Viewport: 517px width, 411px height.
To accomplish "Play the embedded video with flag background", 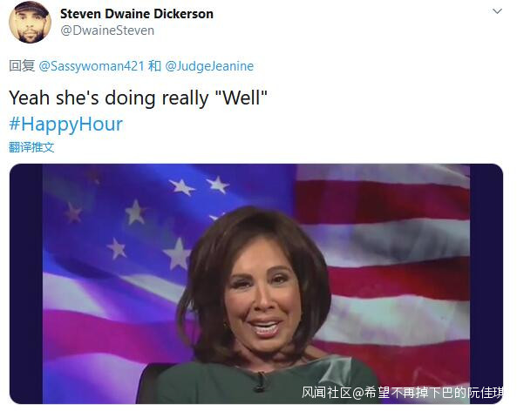I will [256, 284].
